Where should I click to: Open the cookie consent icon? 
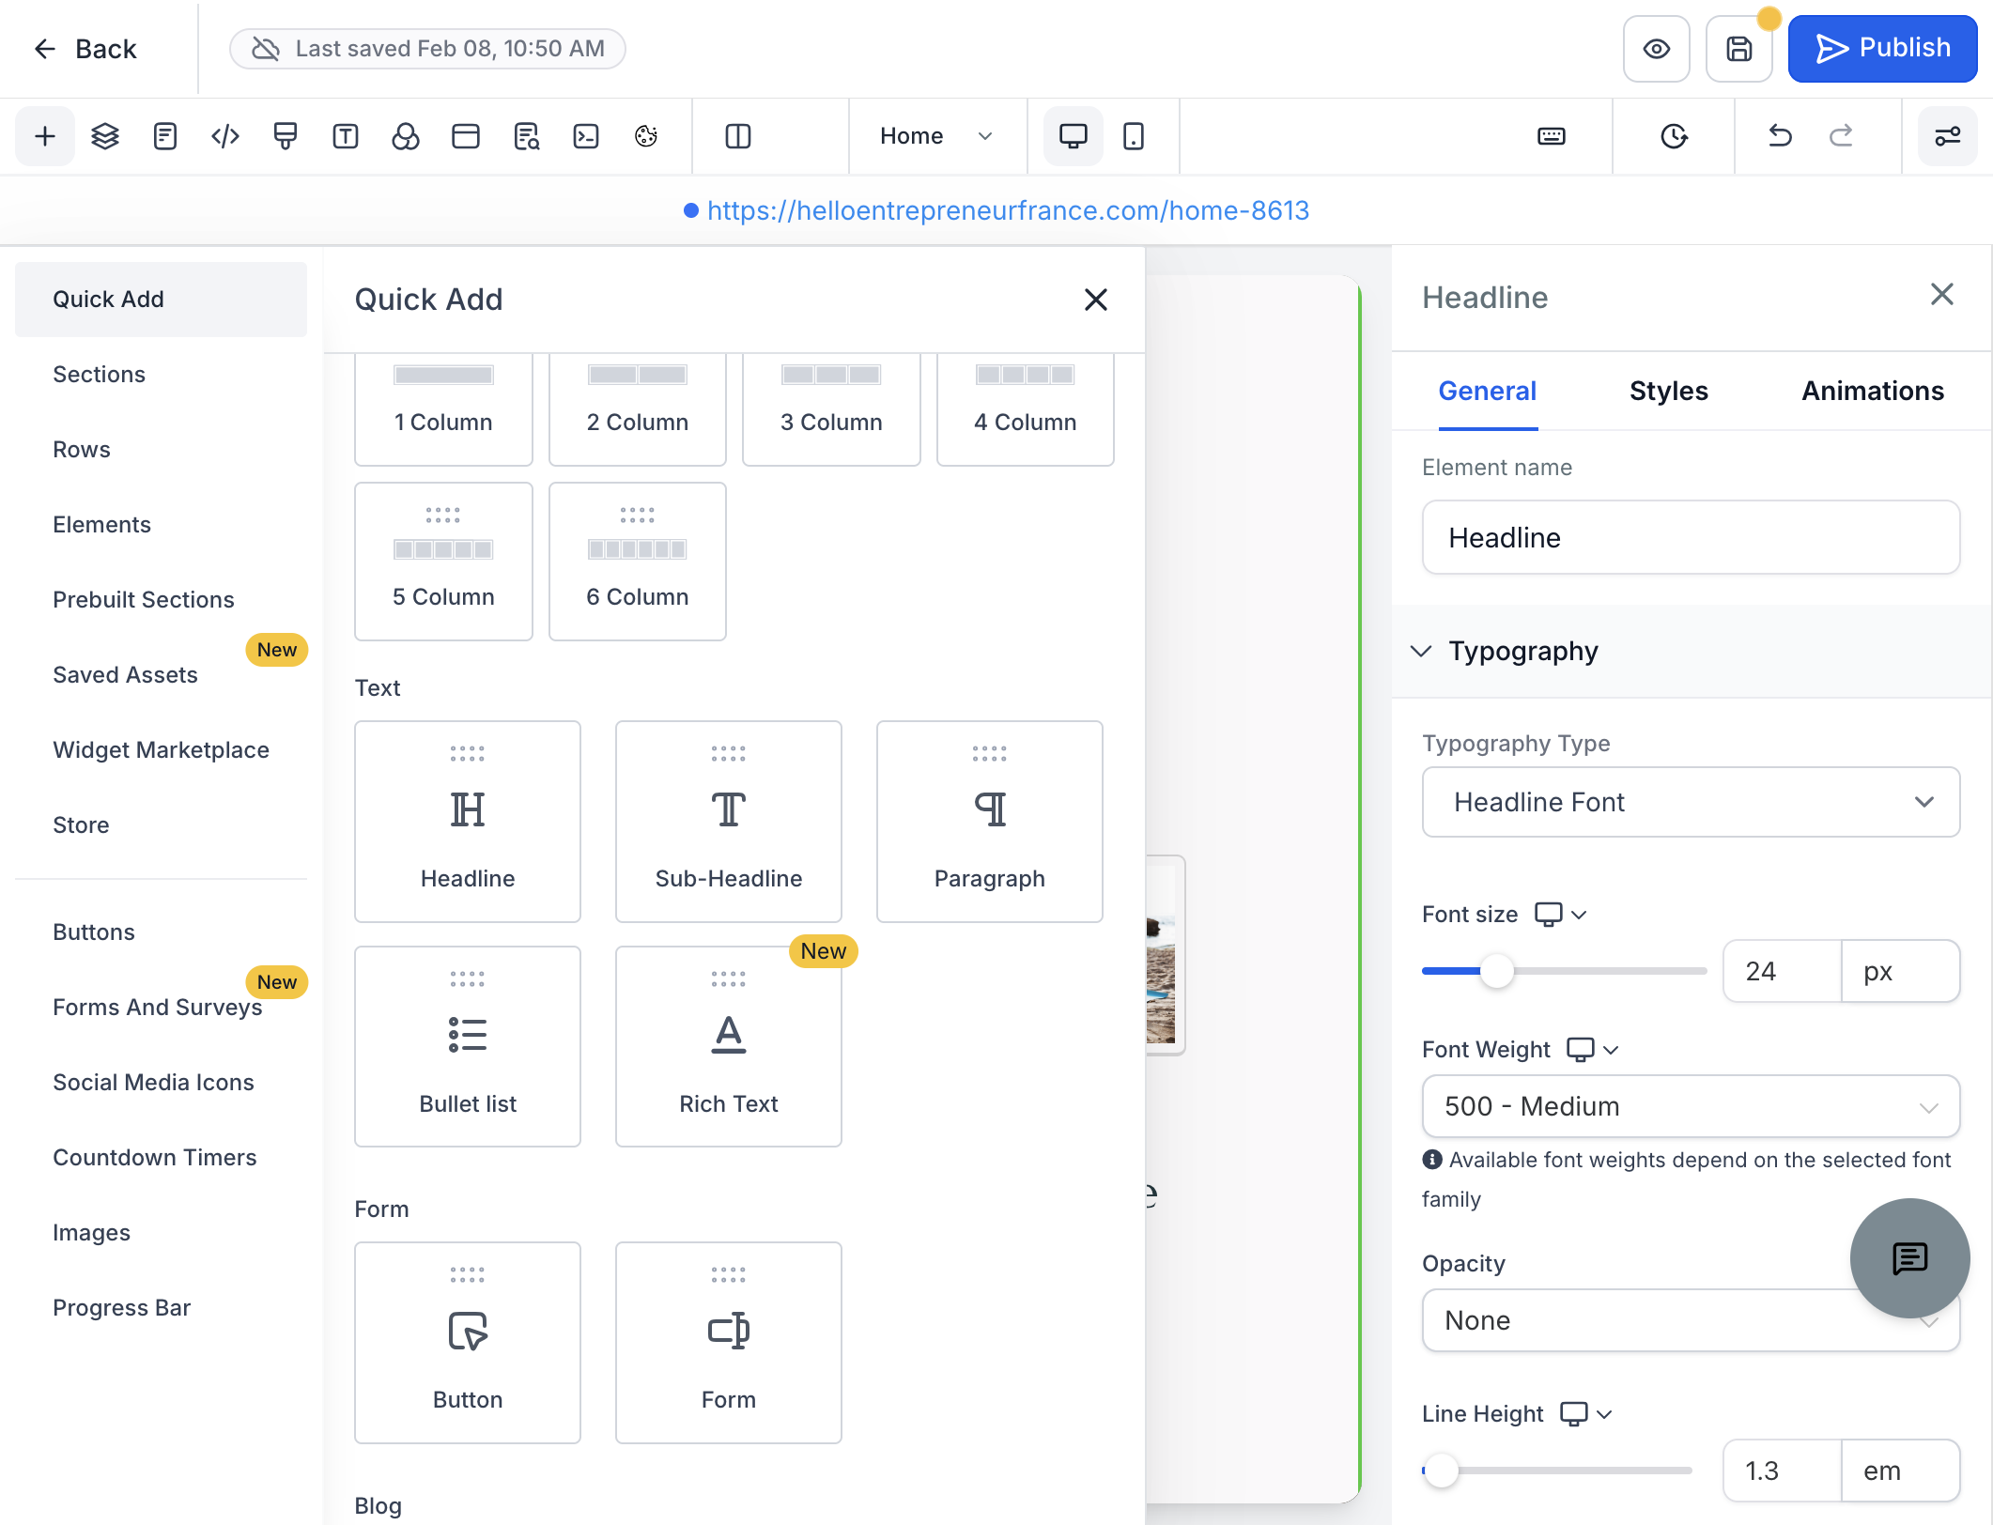[x=646, y=136]
